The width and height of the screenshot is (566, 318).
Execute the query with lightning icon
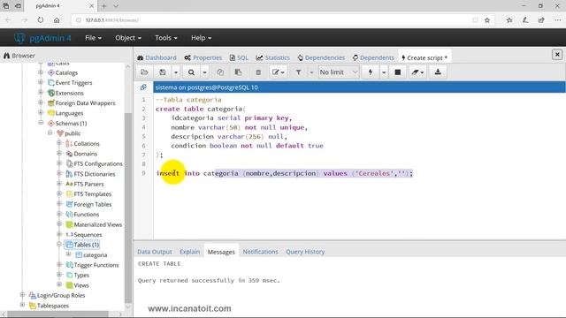[371, 72]
